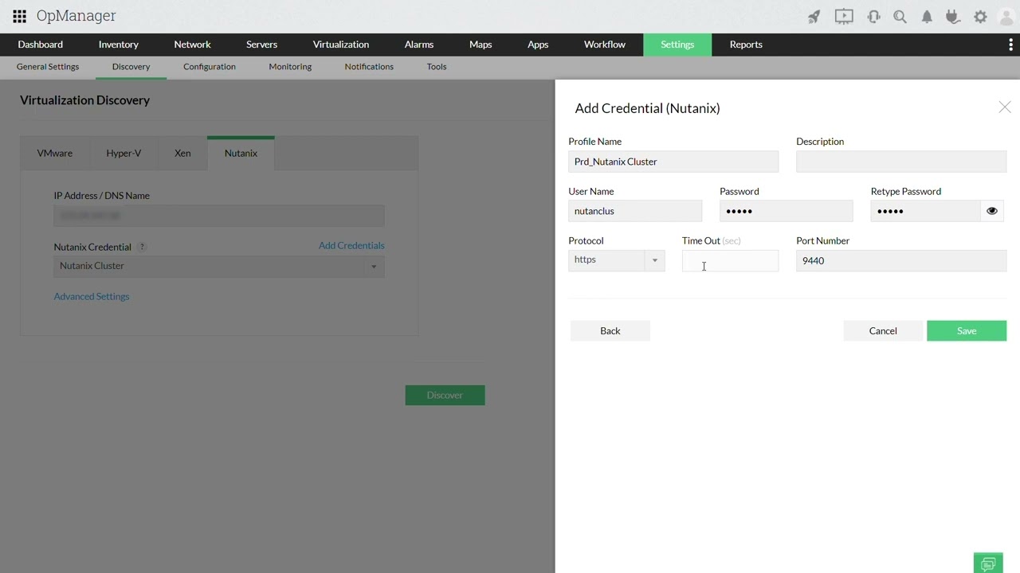Open the Maps menu
Screen dimensions: 1020x573
click(481, 45)
